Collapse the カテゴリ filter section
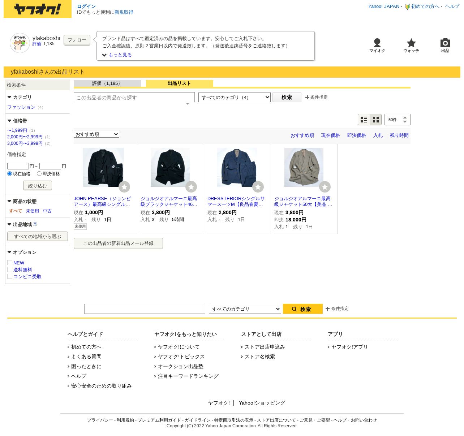 [9, 97]
